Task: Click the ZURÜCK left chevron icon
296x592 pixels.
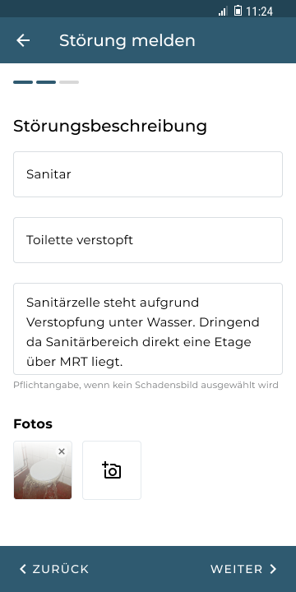Action: click(x=23, y=569)
